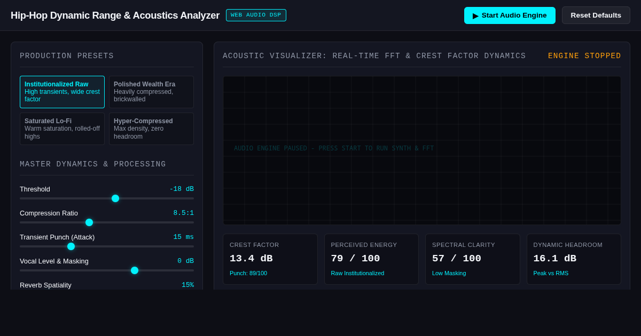Click the Hip-Hop Dynamic Range Analyzer title

[115, 15]
